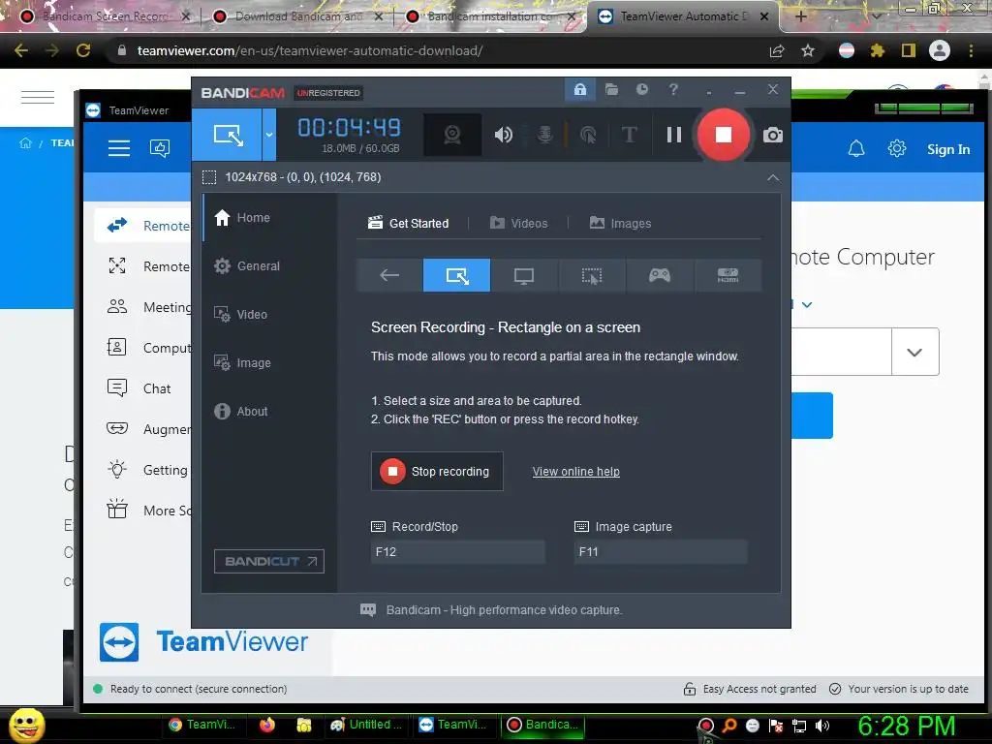Open the View online help link
The height and width of the screenshot is (744, 992).
[575, 472]
